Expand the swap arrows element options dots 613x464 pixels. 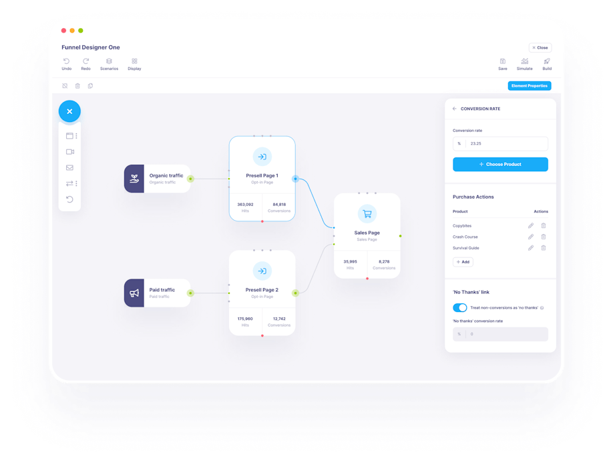pyautogui.click(x=77, y=183)
